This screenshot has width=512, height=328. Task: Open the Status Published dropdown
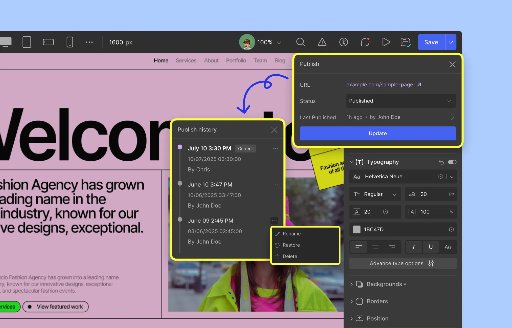[x=401, y=101]
